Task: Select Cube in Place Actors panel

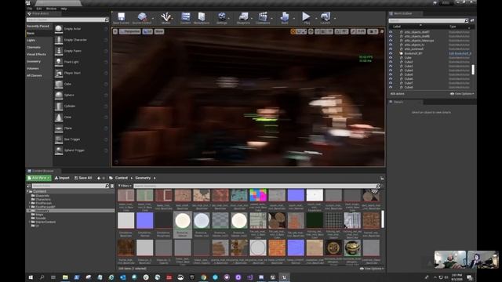Action: (81, 84)
